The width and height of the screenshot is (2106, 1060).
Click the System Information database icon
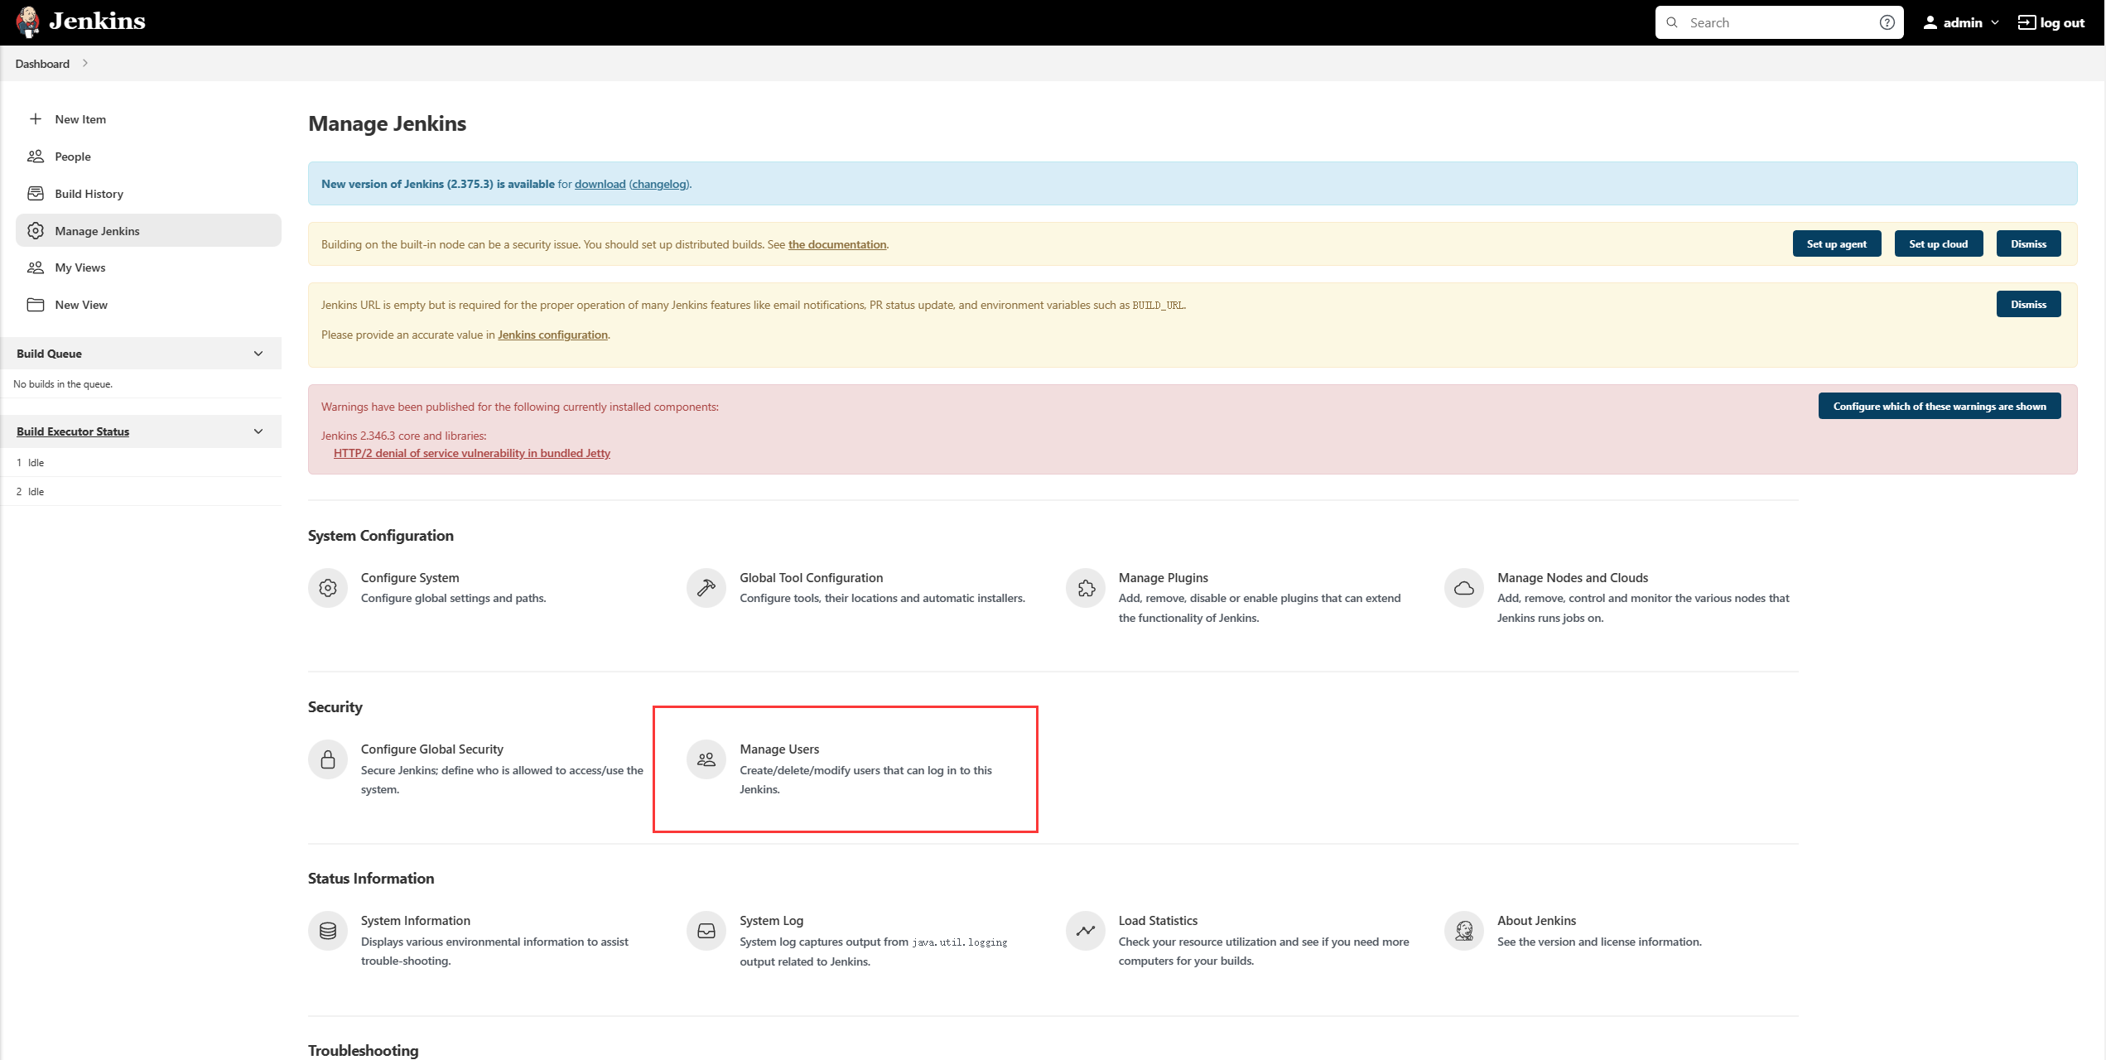[x=328, y=931]
